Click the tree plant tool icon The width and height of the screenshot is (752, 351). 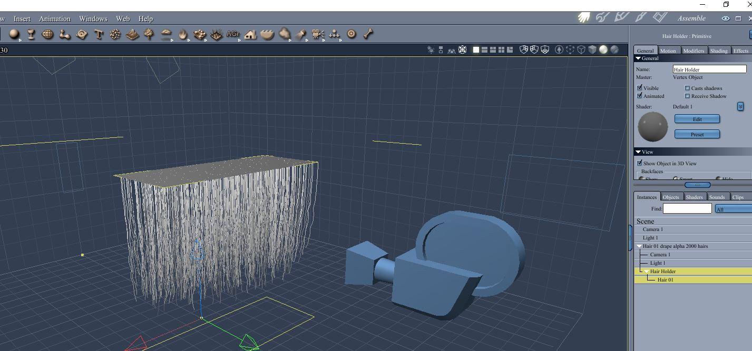point(149,35)
